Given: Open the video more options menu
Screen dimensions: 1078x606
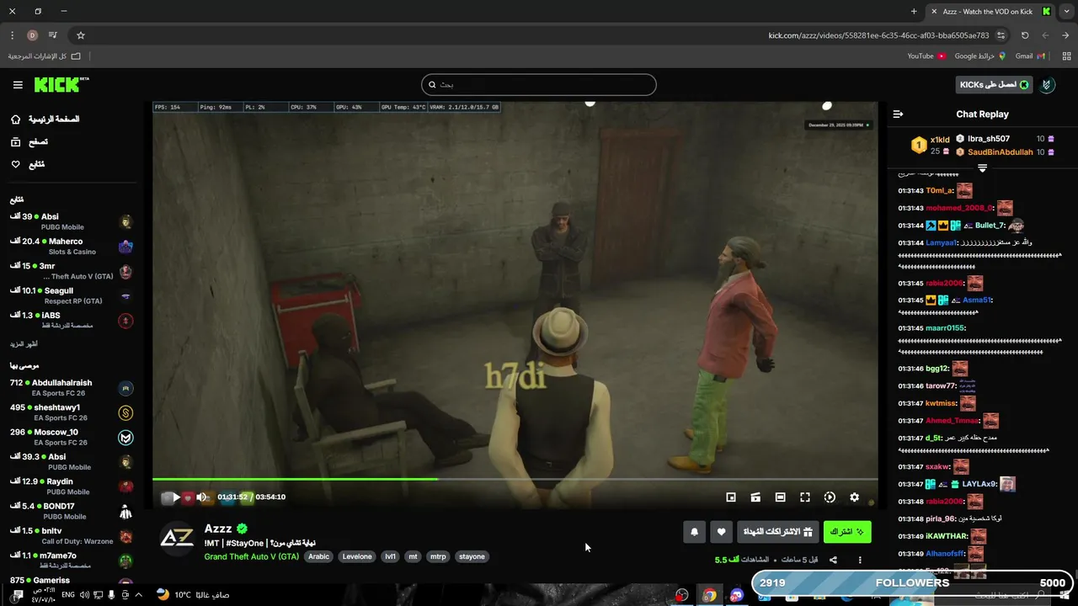Looking at the screenshot, I should [x=860, y=560].
